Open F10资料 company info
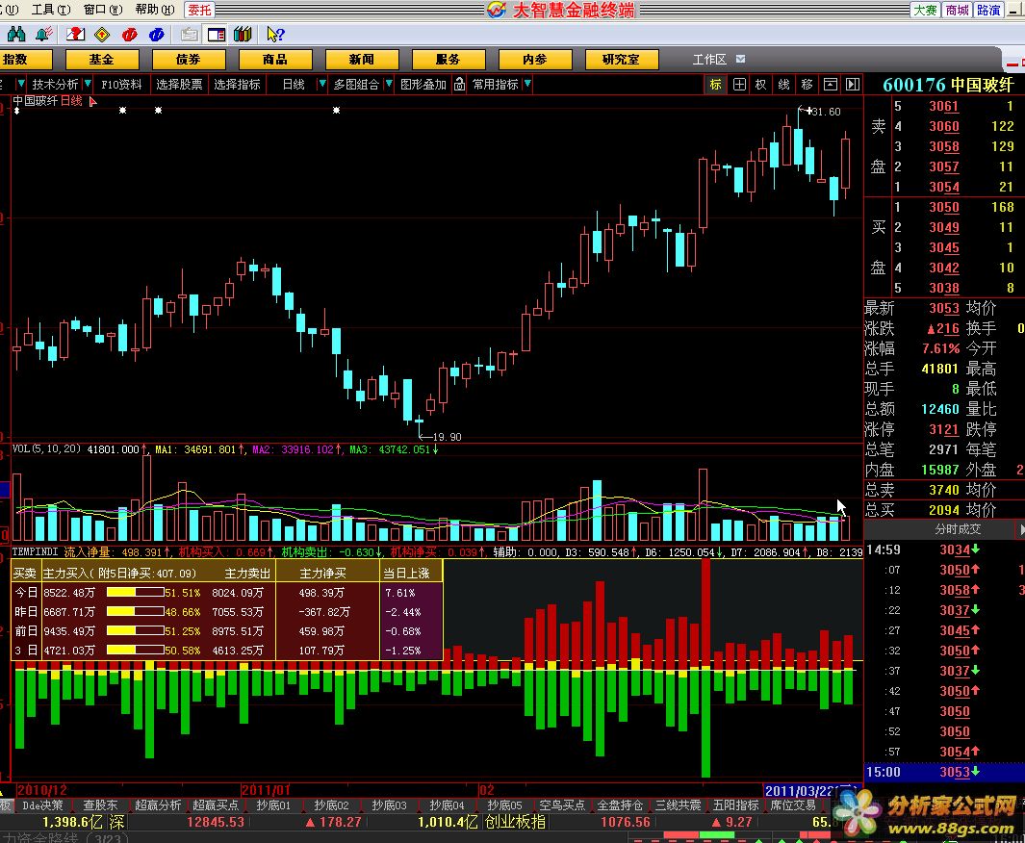 [121, 85]
